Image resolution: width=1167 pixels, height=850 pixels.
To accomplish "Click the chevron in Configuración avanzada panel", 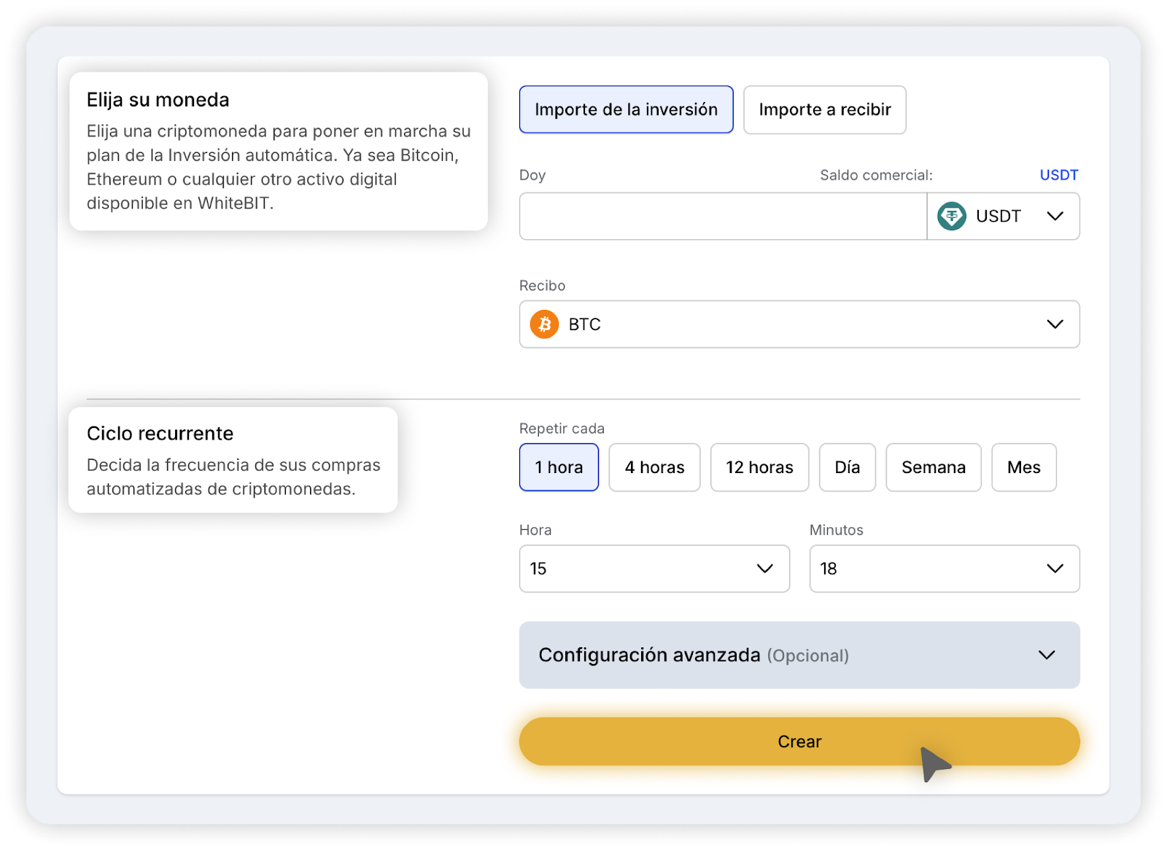I will (x=1047, y=655).
